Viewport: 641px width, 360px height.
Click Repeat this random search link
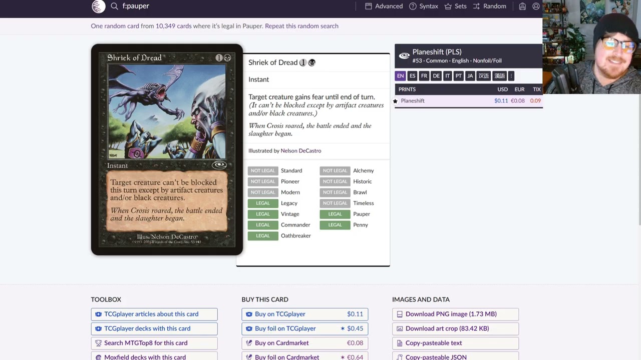tap(301, 26)
